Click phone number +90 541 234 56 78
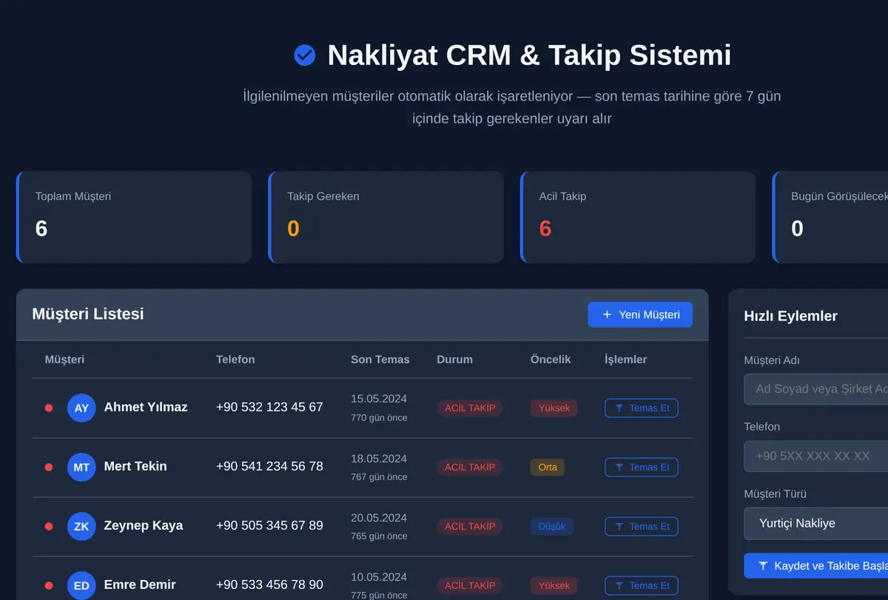888x600 pixels. [269, 466]
